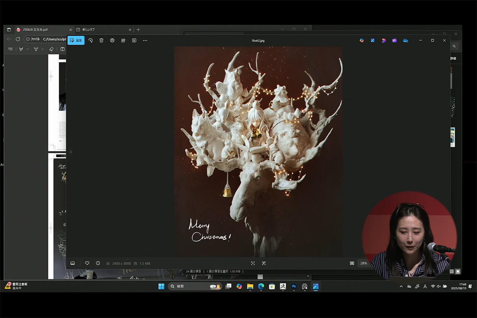Open the three-dot more options menu
477x318 pixels.
(145, 40)
